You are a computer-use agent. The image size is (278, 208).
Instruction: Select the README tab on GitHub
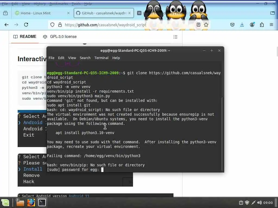pyautogui.click(x=25, y=37)
